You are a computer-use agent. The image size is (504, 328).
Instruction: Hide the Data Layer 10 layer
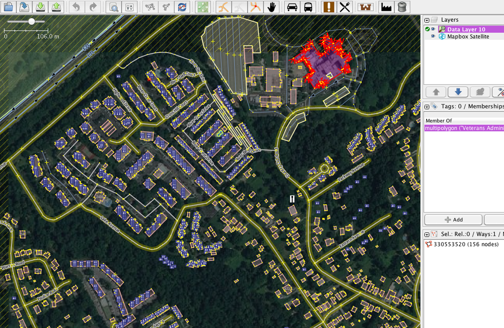(433, 29)
